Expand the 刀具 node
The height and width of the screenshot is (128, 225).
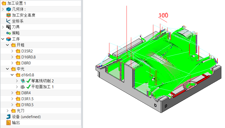coord(3,27)
